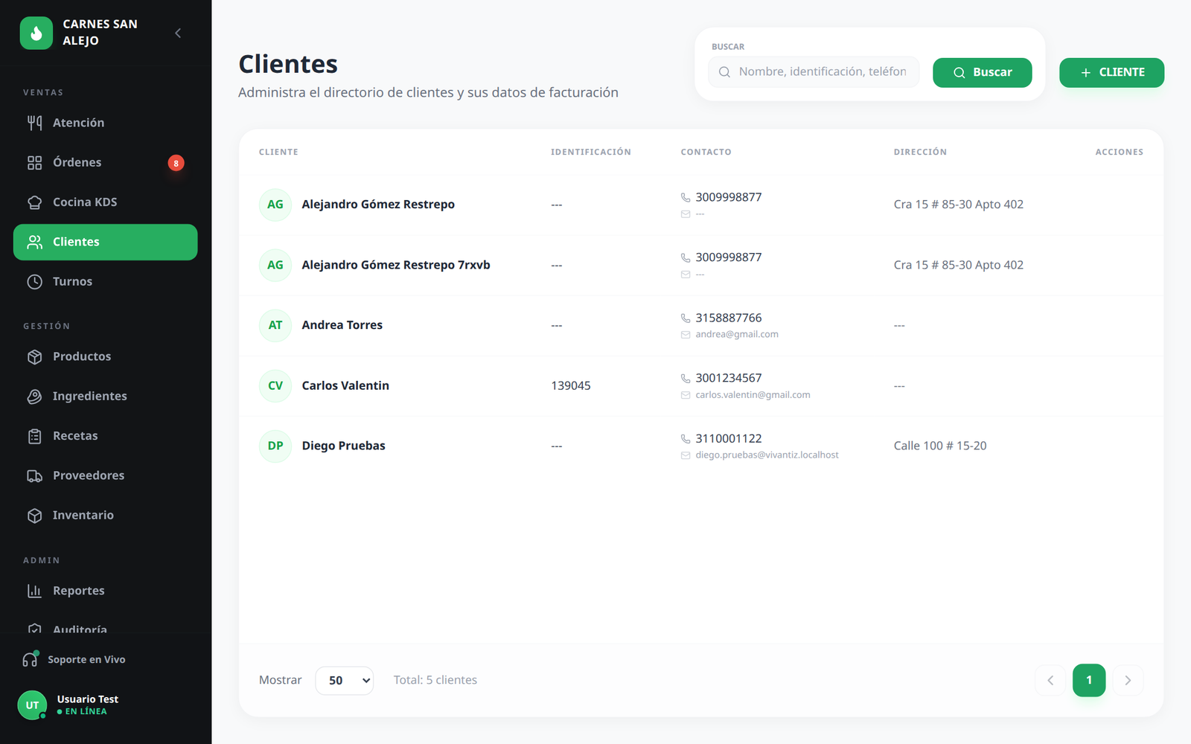Click phone 3158887766 of Andrea Torres
Screen dimensions: 1191x744
coord(728,318)
